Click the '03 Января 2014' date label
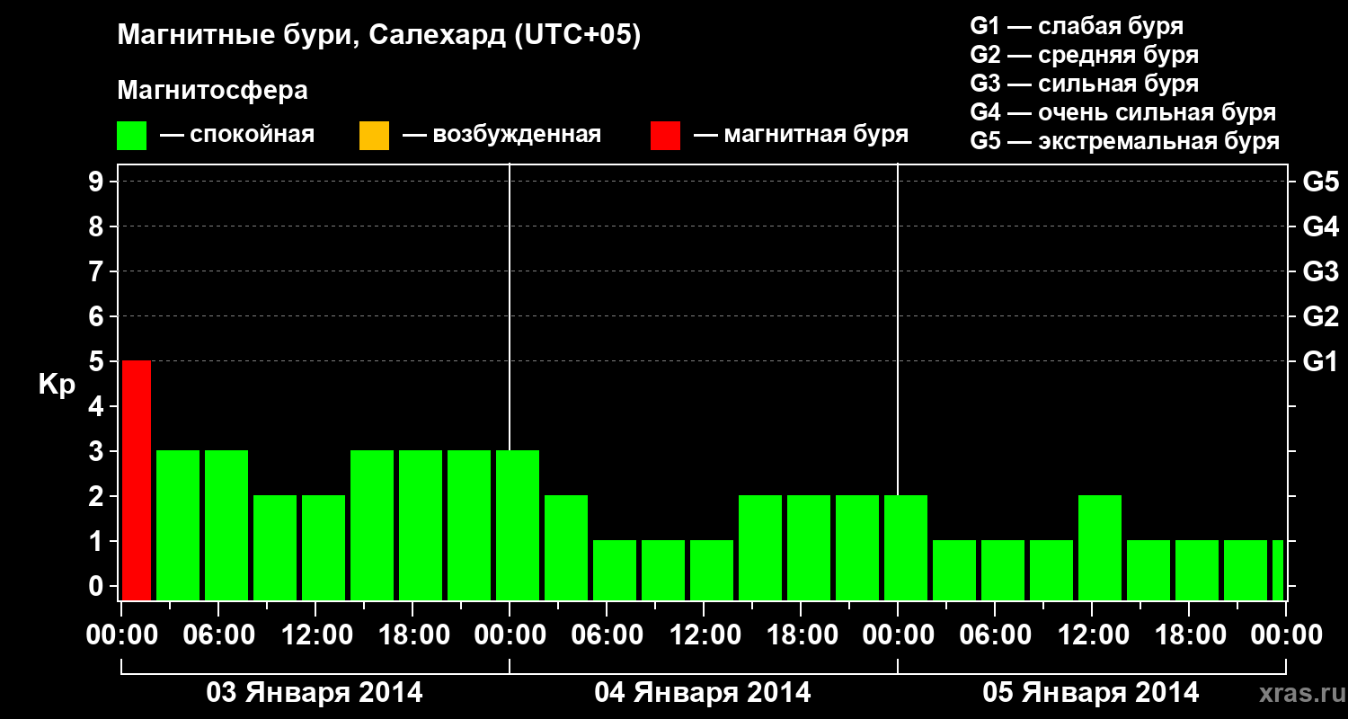This screenshot has height=719, width=1348. (x=315, y=693)
